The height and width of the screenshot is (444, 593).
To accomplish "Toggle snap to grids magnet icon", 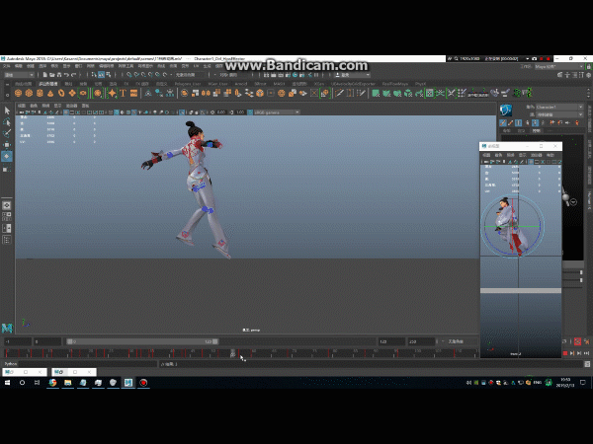I will pyautogui.click(x=129, y=75).
